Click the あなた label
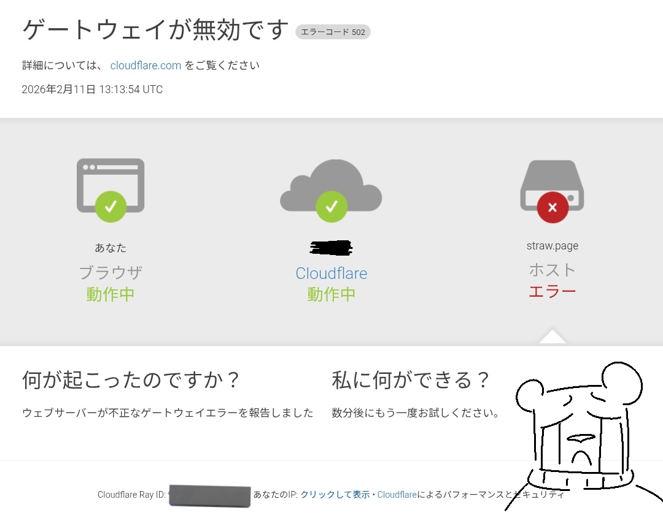This screenshot has height=529, width=663. (x=110, y=248)
